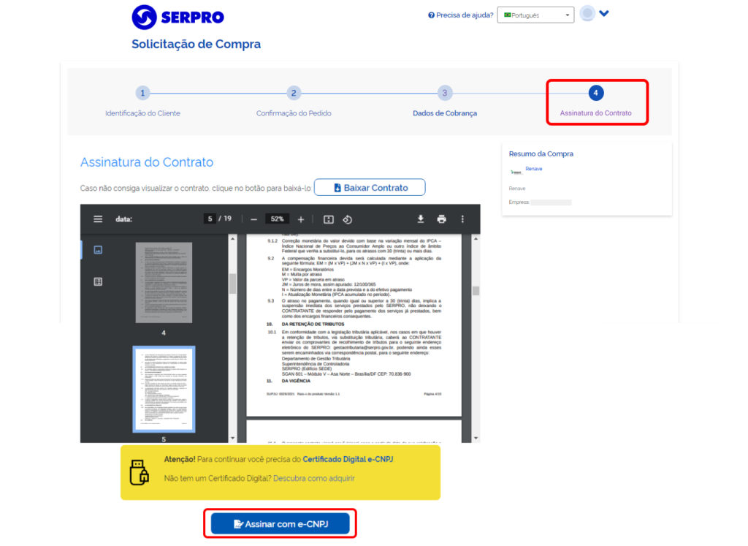Click the DA VIGÊNCIA heading in contract

(x=296, y=381)
